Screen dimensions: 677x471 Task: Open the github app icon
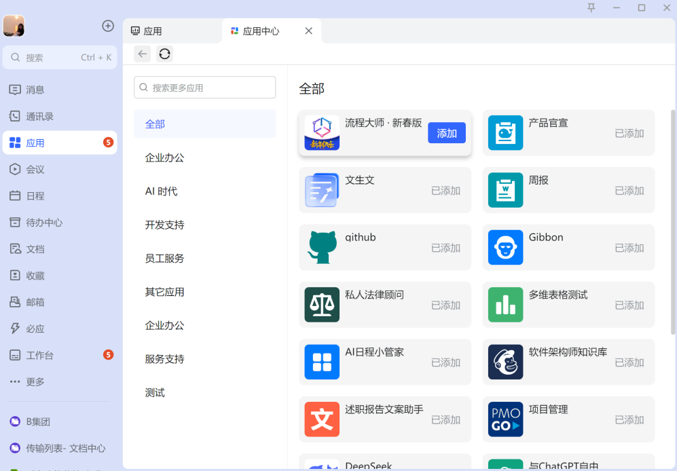point(322,247)
